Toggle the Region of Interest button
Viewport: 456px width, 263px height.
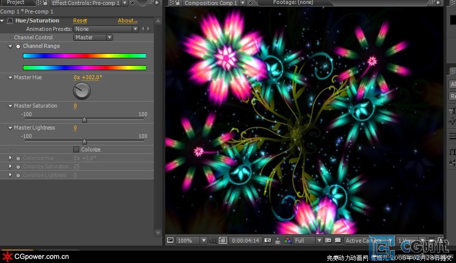223,240
